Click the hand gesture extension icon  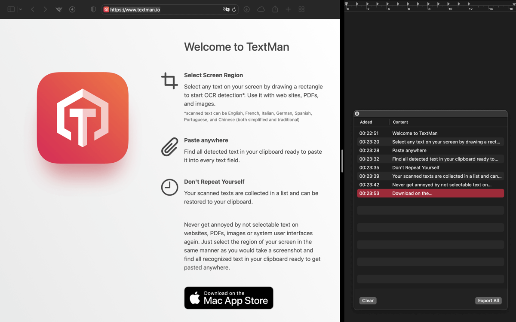point(59,9)
